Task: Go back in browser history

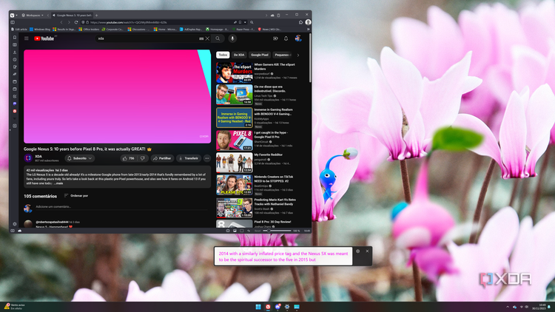Action: coord(61,22)
